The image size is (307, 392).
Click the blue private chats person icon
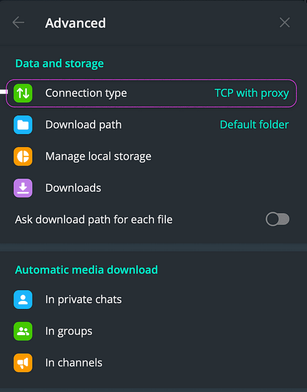pos(23,300)
